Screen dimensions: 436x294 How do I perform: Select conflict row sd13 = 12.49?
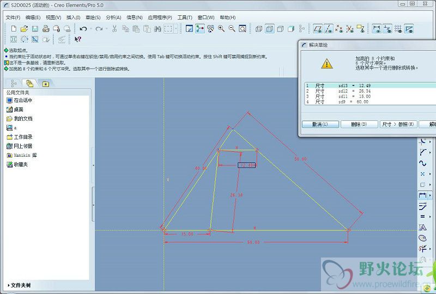point(371,85)
